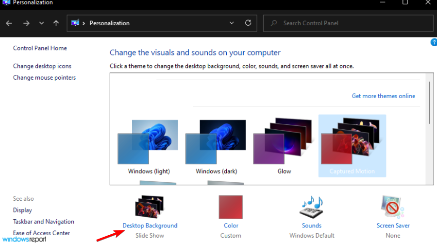
Task: Click the Screen Saver icon
Action: point(392,207)
